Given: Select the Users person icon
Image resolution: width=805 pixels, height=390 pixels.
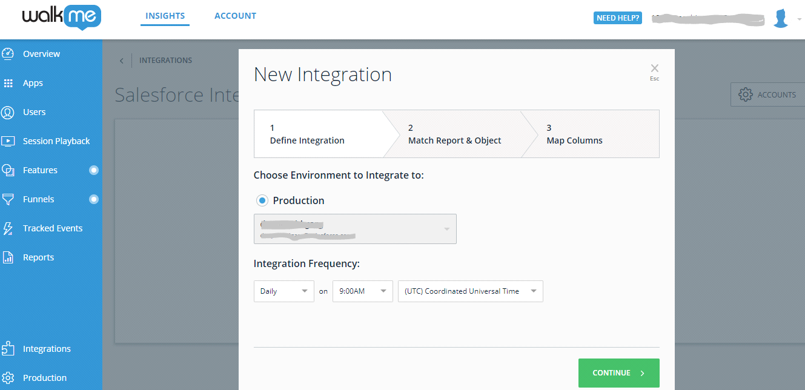Looking at the screenshot, I should point(8,112).
